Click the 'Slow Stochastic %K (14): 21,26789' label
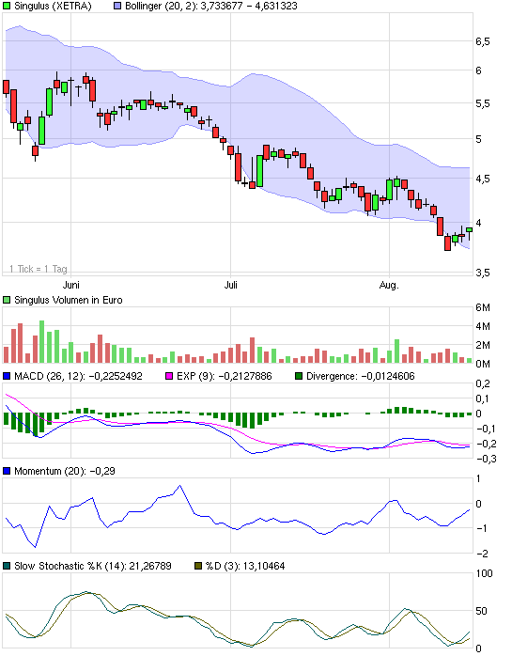512x656 pixels. coord(93,566)
